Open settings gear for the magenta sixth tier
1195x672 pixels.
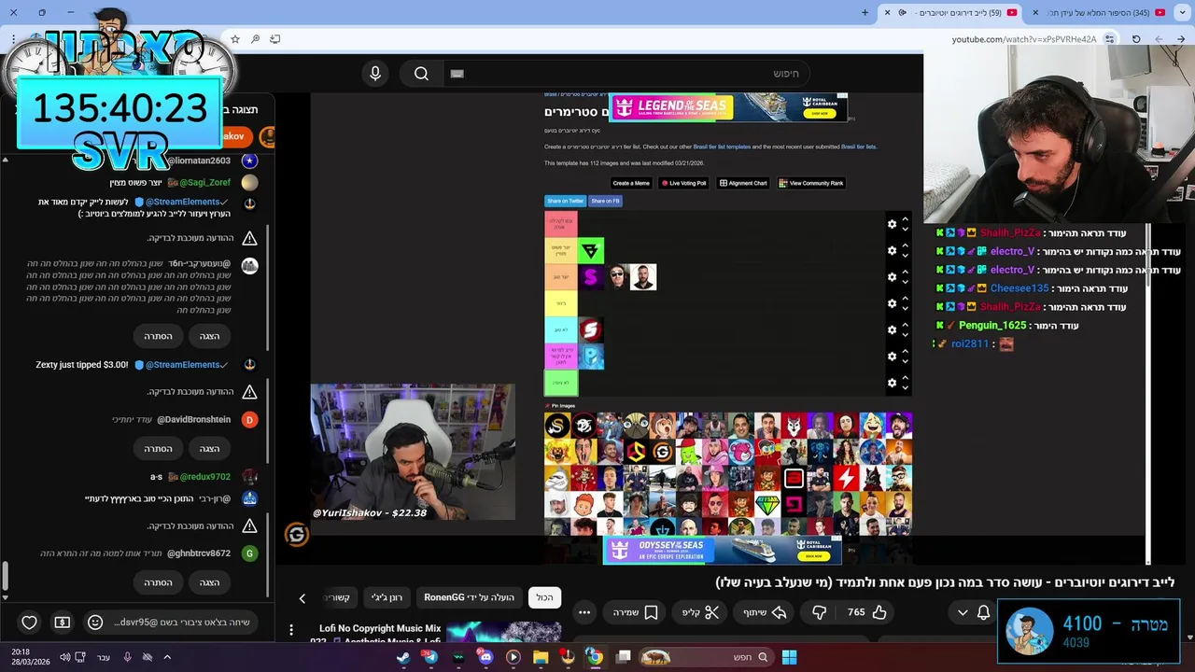[892, 357]
